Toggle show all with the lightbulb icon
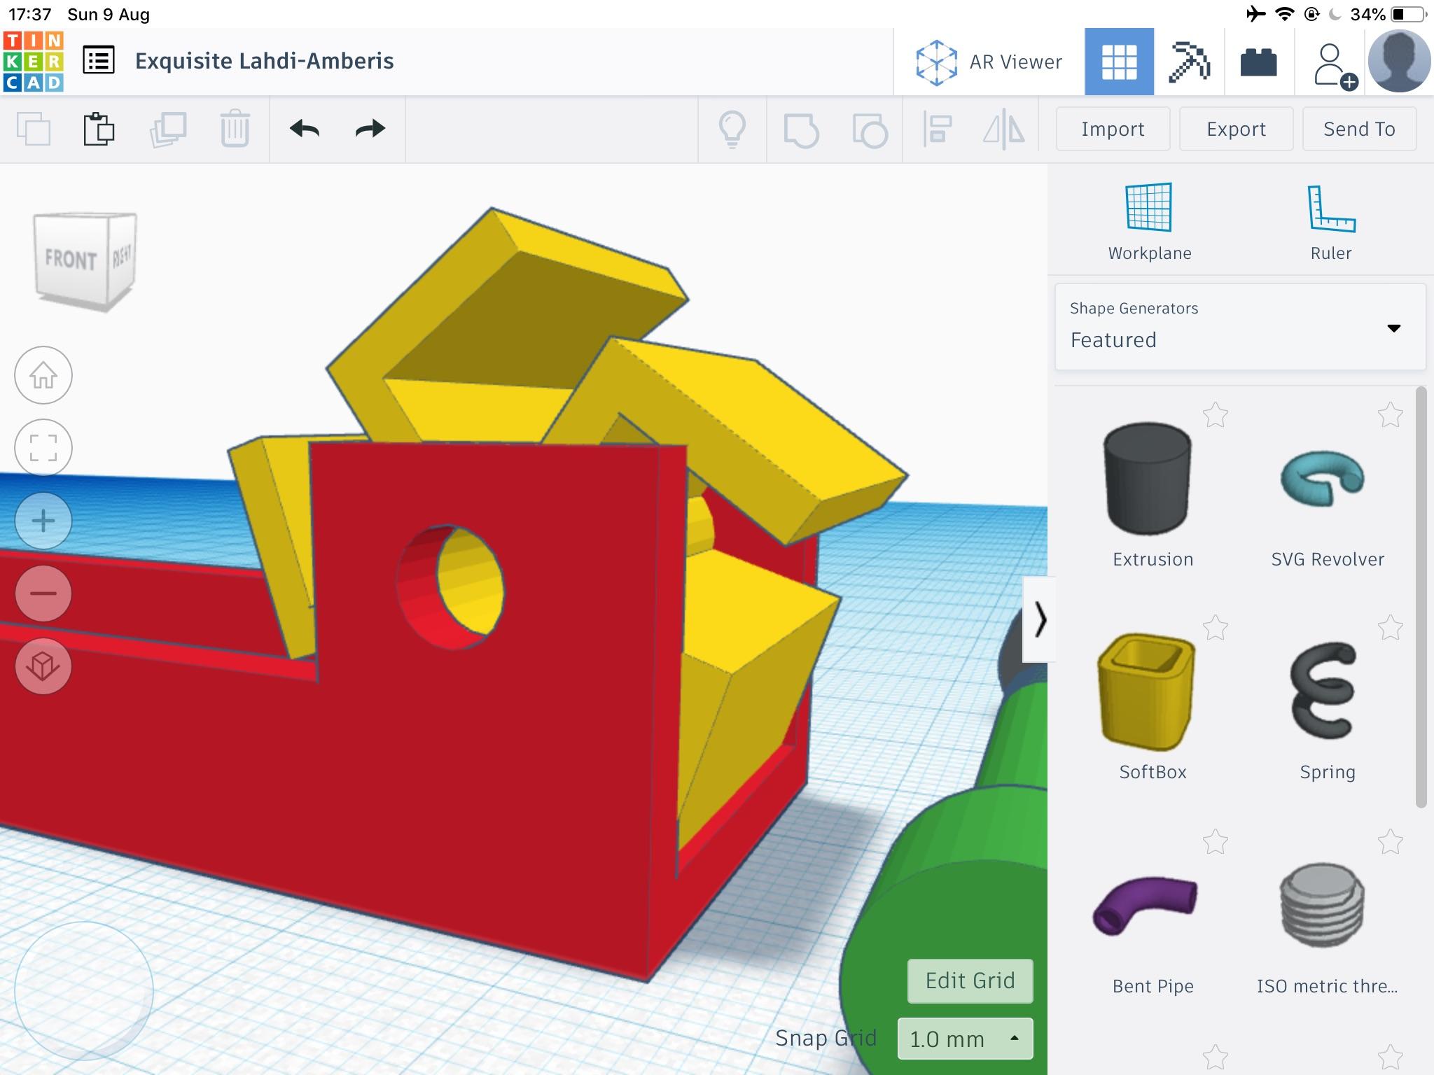This screenshot has width=1434, height=1075. click(x=732, y=129)
